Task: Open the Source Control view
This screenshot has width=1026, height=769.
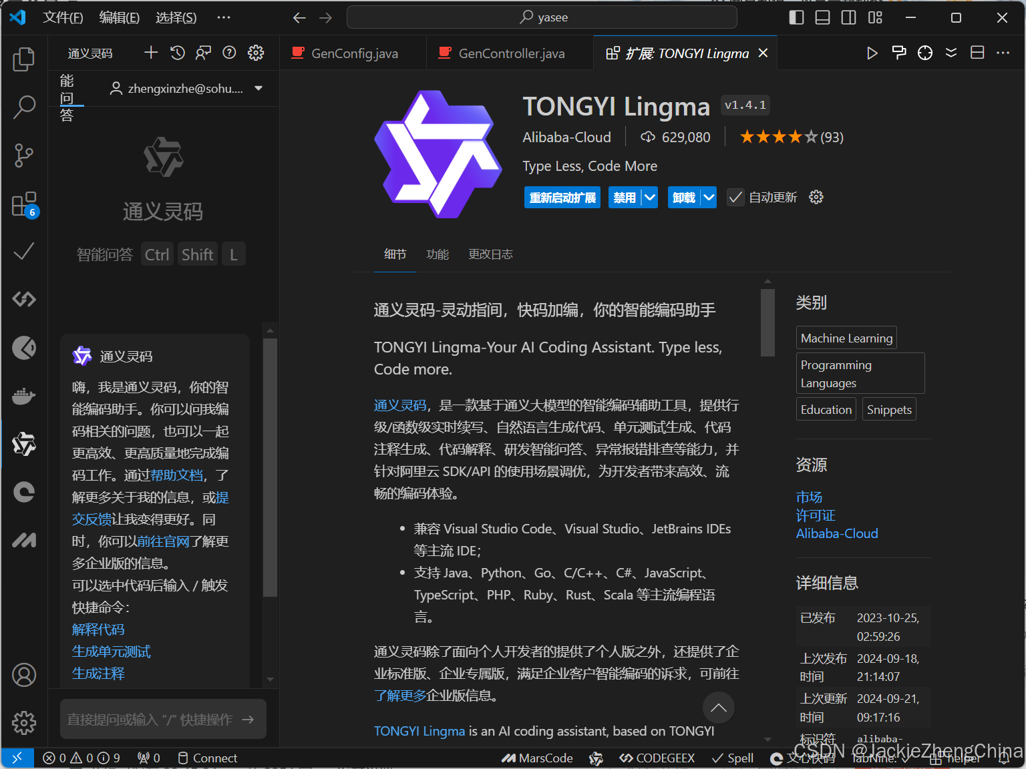Action: (24, 155)
